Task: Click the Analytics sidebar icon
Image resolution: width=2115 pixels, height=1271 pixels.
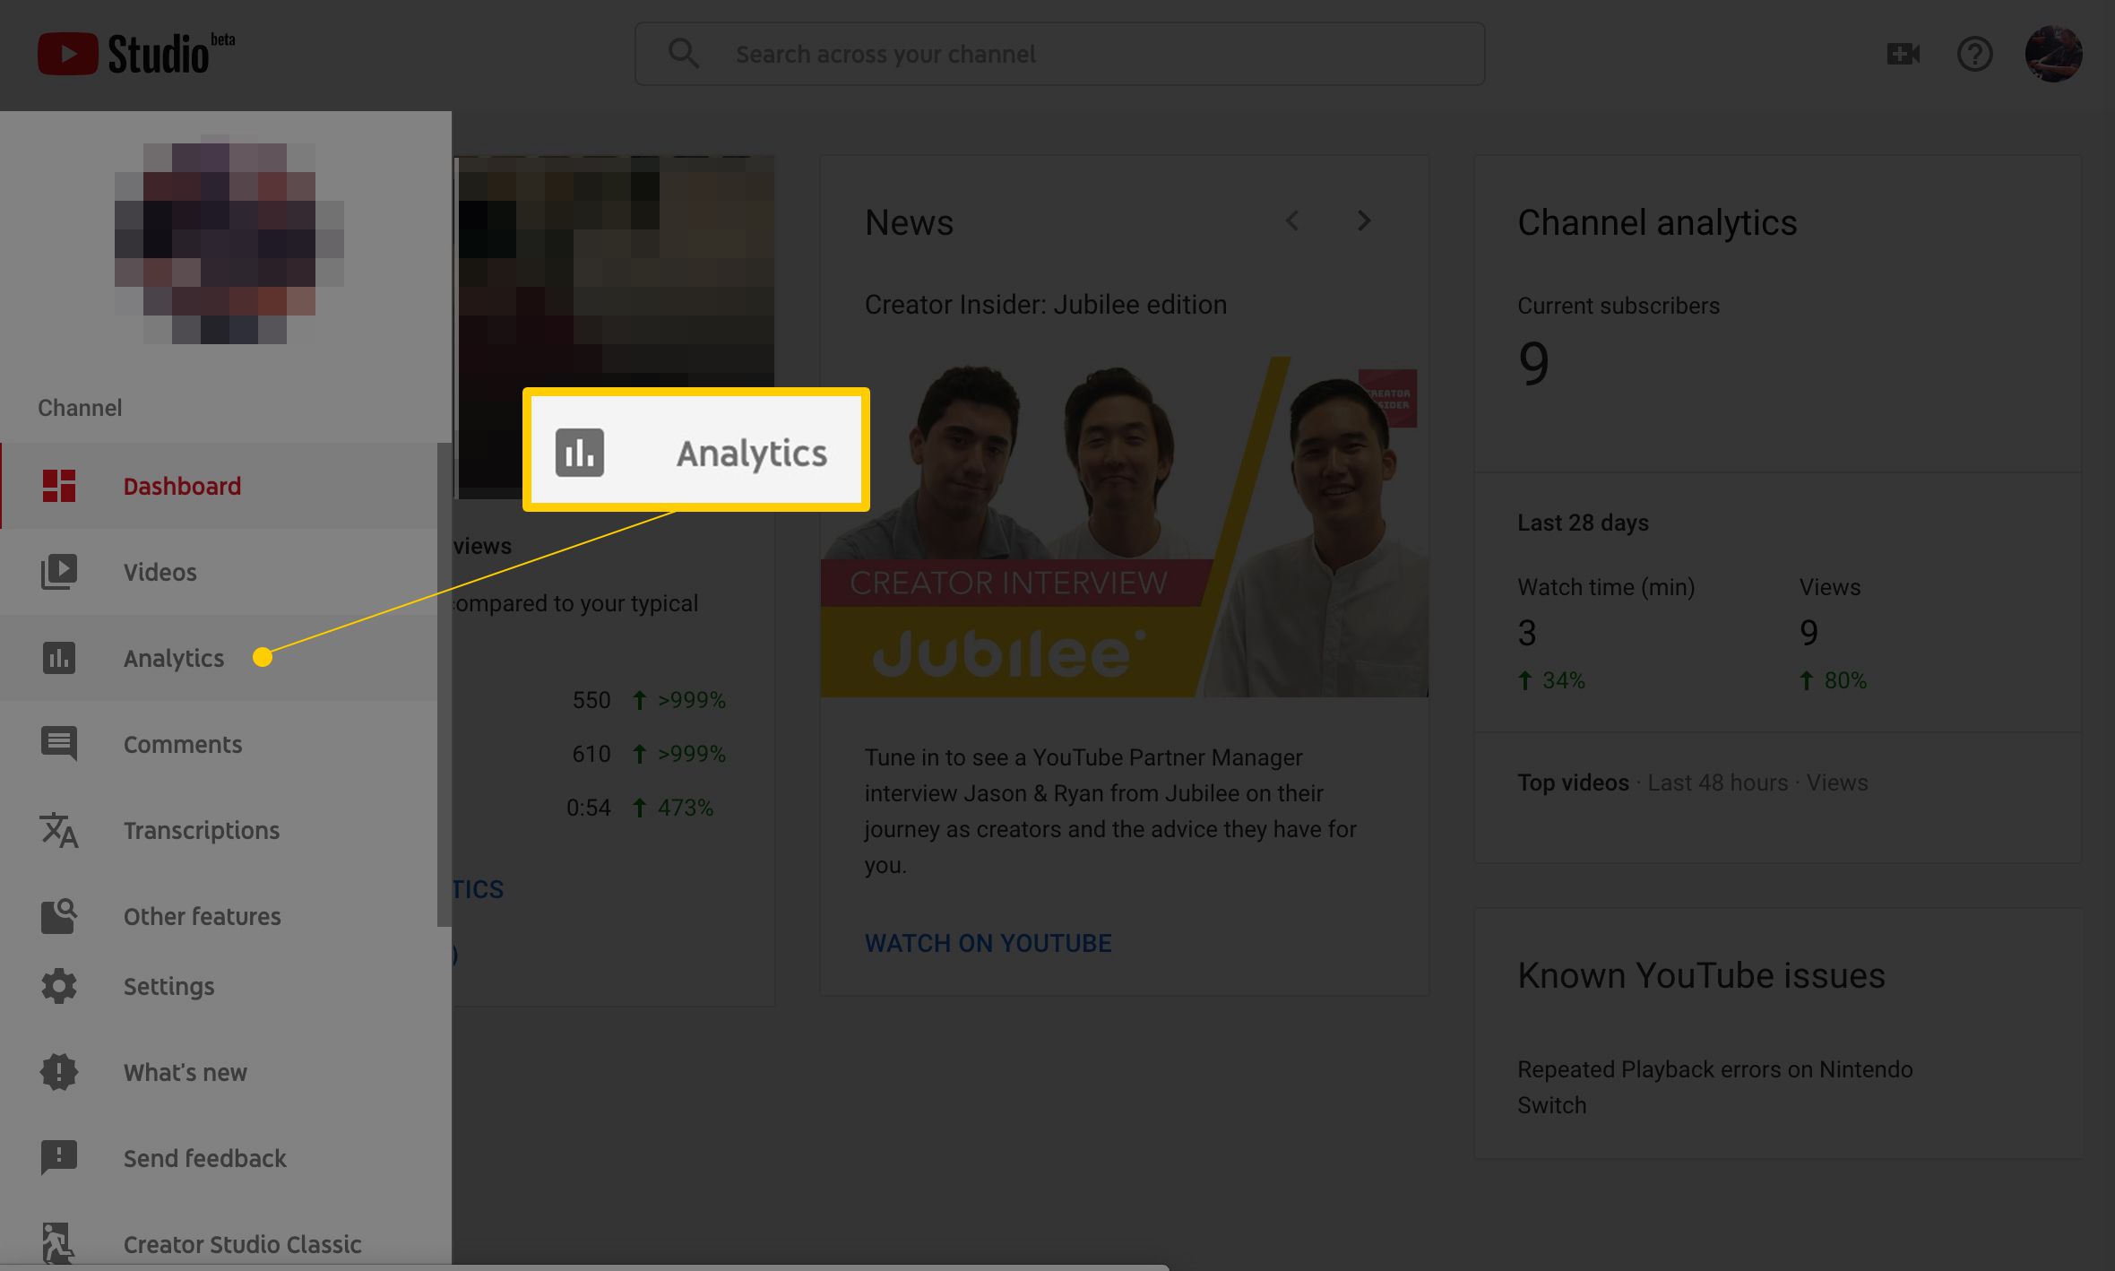Action: pos(57,657)
